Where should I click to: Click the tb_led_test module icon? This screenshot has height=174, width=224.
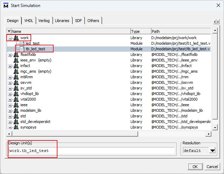click(x=22, y=49)
